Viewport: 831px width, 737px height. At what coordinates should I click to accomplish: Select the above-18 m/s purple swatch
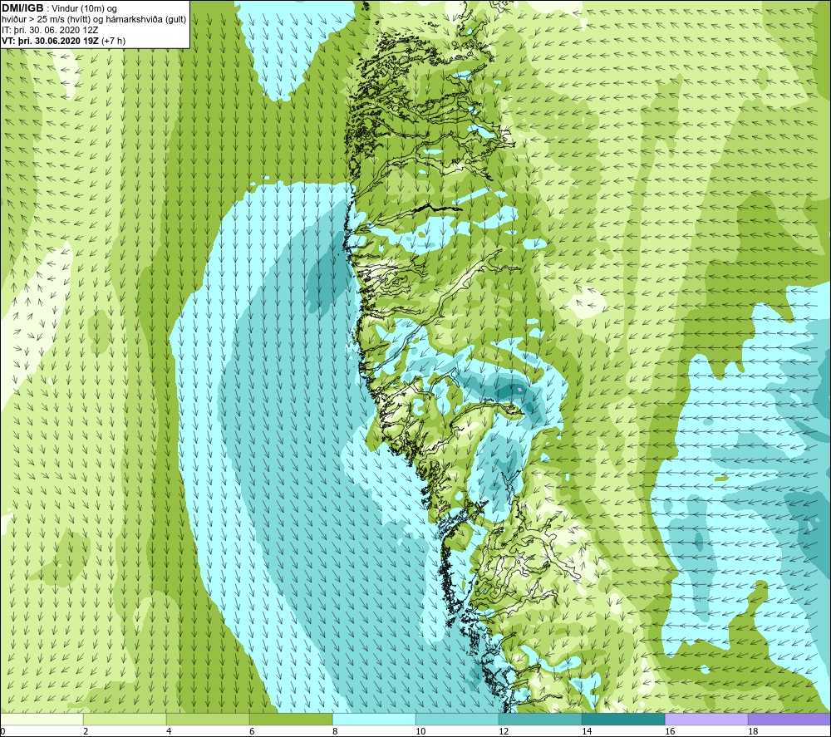click(x=789, y=719)
